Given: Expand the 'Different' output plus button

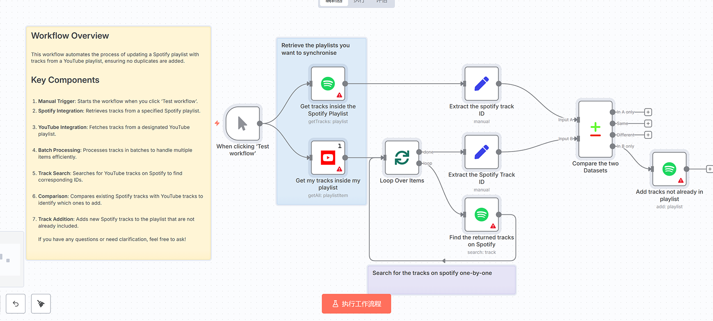Looking at the screenshot, I should coord(648,135).
